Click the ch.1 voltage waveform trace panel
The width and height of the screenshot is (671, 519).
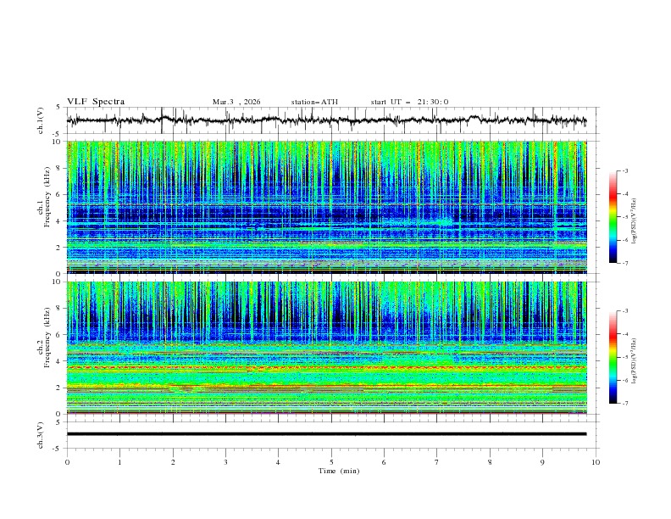tap(332, 120)
